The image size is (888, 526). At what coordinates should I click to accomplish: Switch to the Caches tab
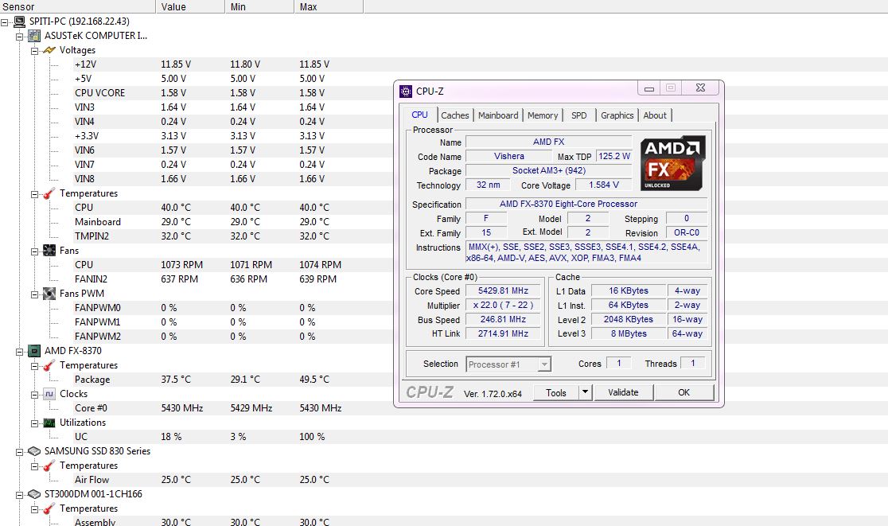455,115
